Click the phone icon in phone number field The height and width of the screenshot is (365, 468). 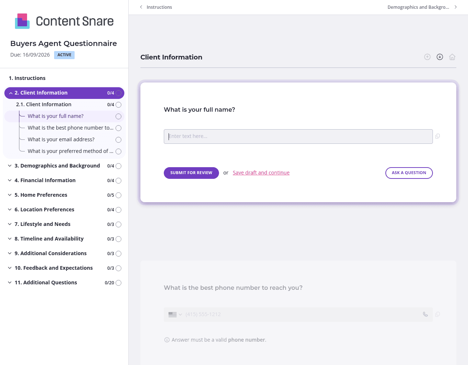(425, 314)
